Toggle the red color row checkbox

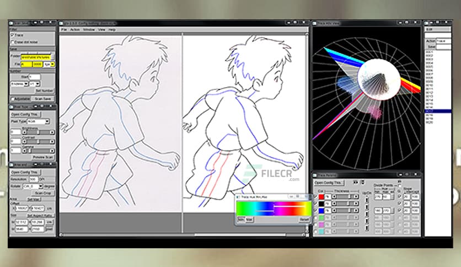[x=315, y=197]
